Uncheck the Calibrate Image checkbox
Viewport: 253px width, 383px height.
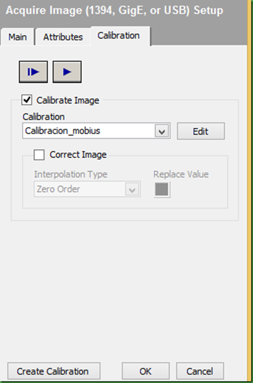[x=27, y=100]
